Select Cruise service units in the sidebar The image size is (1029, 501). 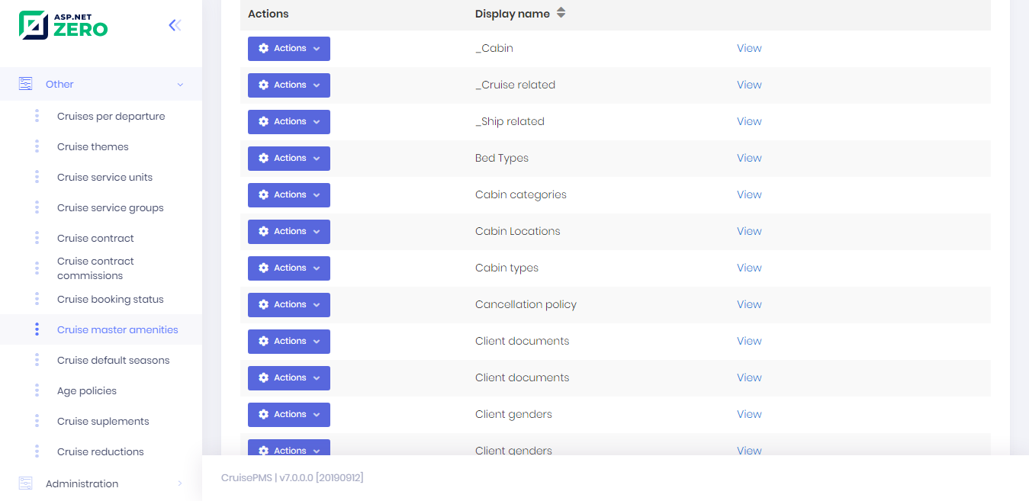105,177
